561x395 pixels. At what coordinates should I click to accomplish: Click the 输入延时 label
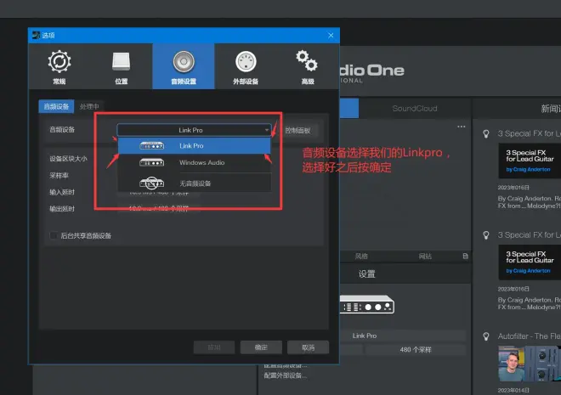click(x=62, y=192)
